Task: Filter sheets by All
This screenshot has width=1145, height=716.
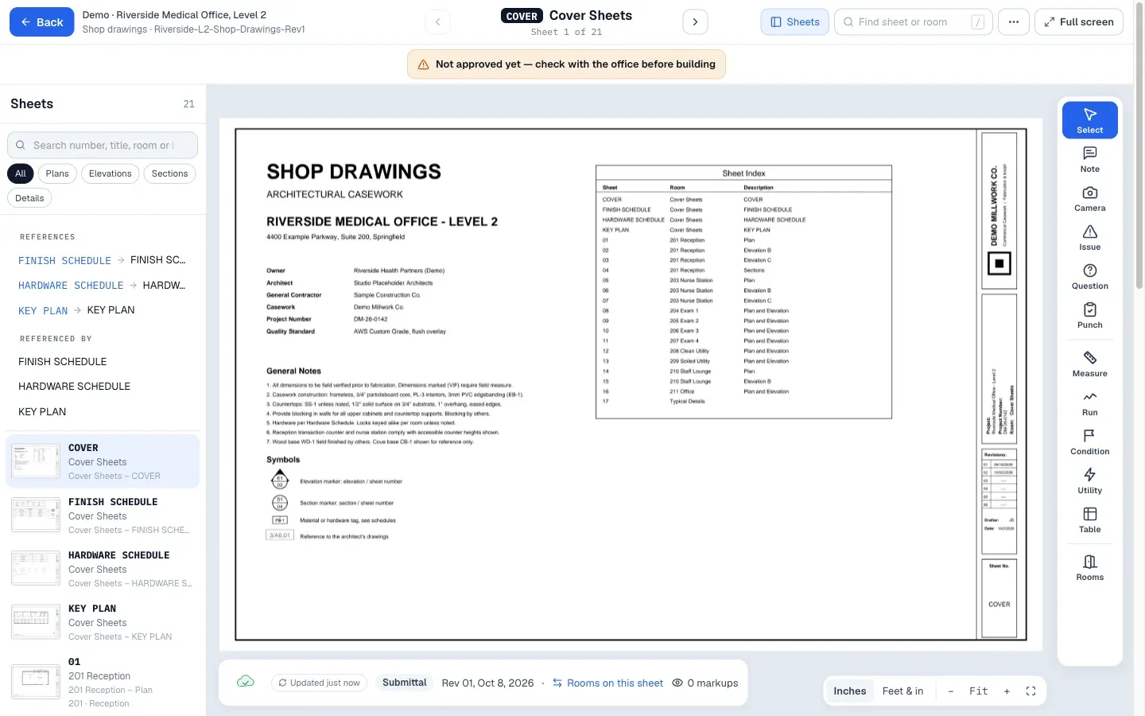Action: [x=21, y=173]
